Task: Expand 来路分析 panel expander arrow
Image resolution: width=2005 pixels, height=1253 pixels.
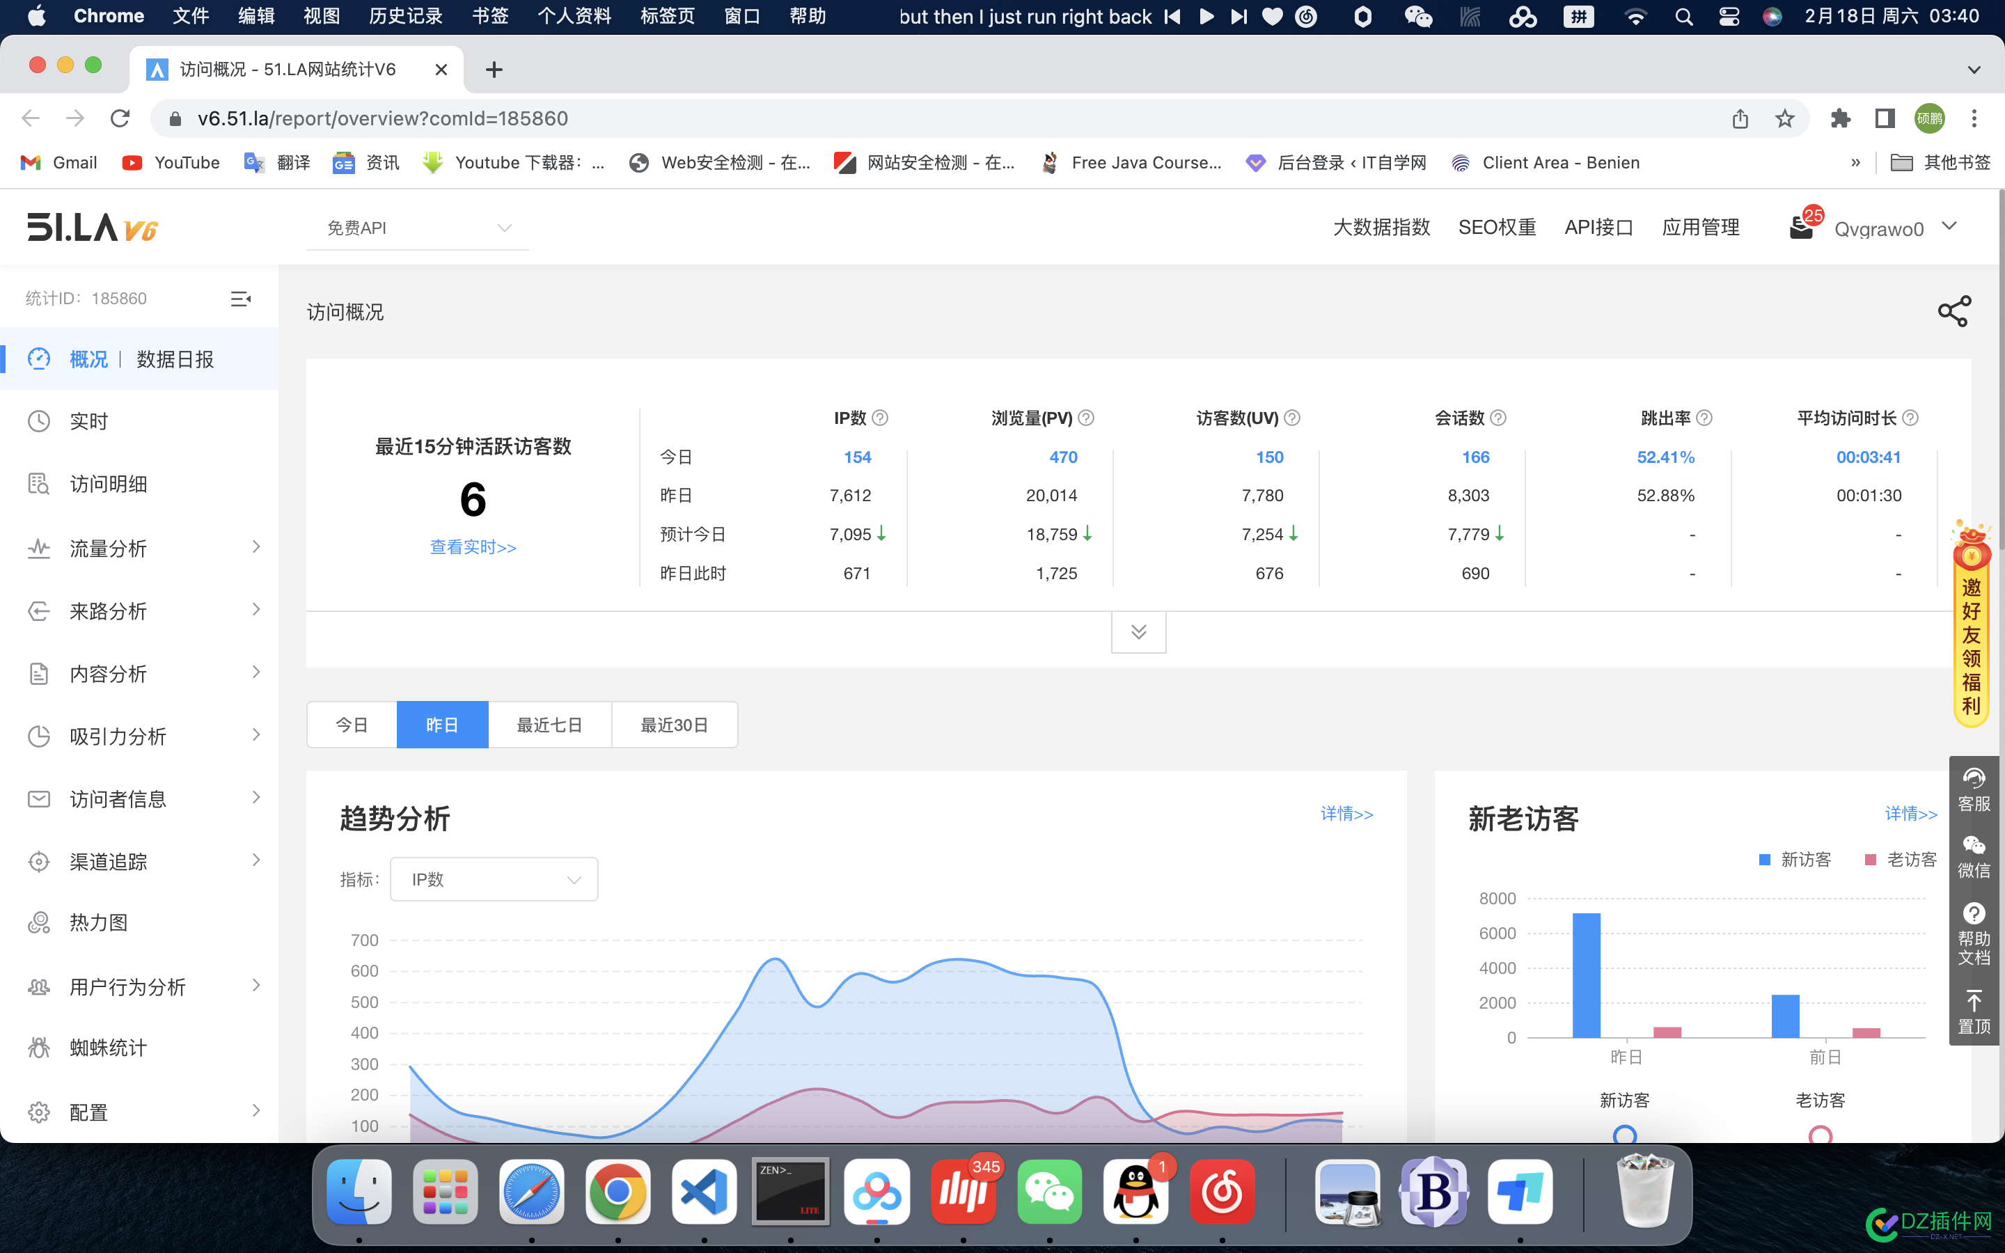Action: click(x=254, y=609)
